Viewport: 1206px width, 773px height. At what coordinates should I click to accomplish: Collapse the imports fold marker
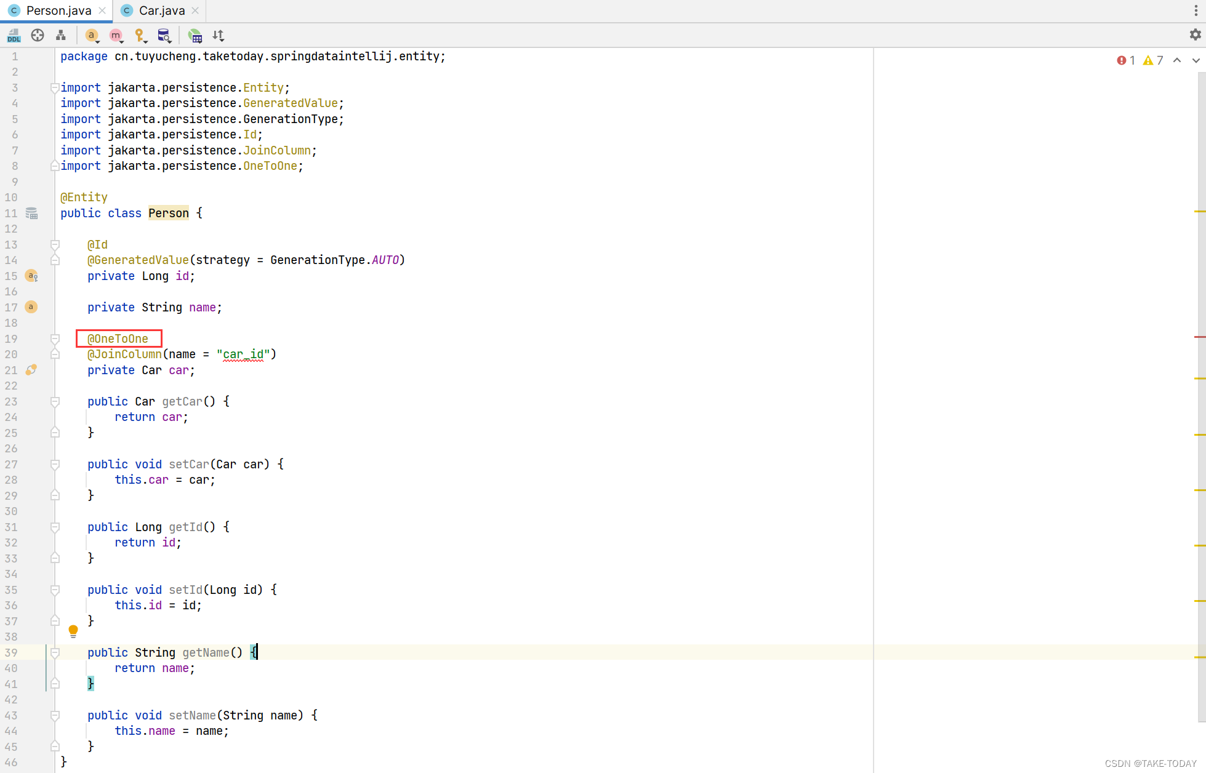55,88
